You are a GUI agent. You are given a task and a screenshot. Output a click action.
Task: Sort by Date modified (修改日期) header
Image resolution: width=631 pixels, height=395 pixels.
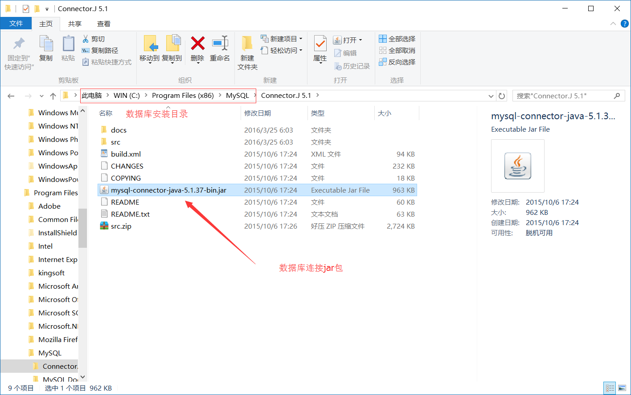[x=258, y=113]
